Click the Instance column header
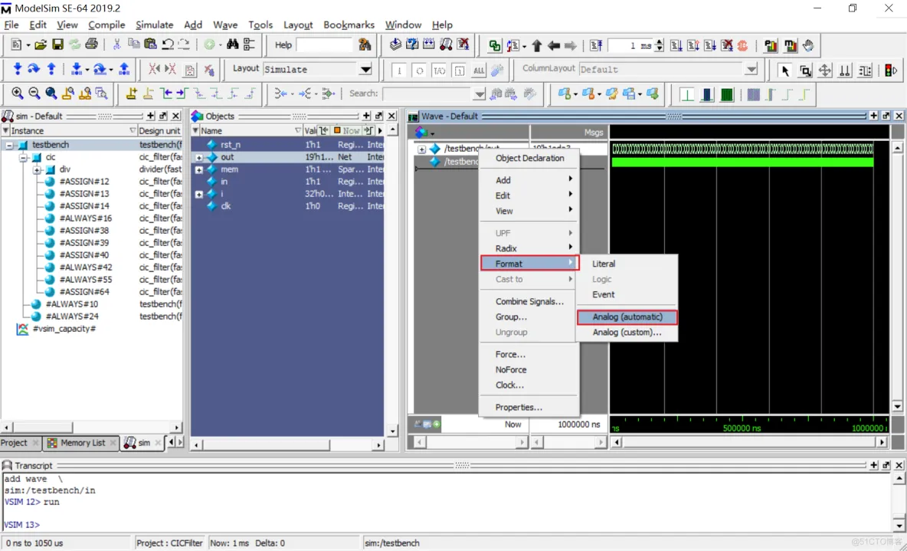The width and height of the screenshot is (907, 551). tap(69, 131)
